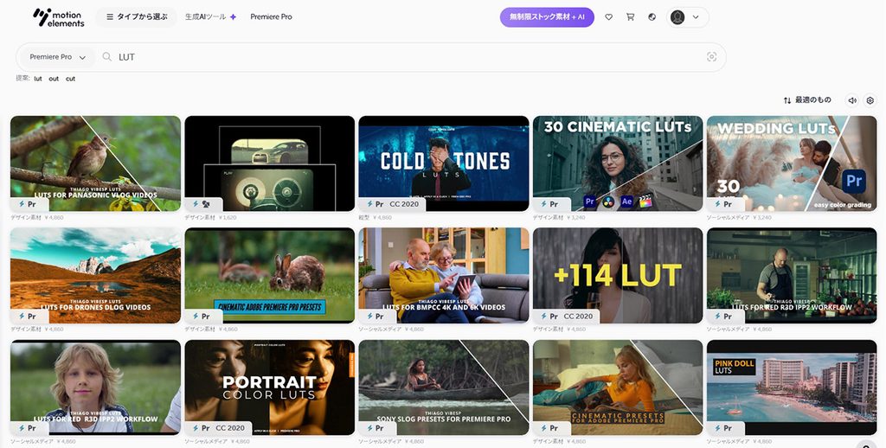Open LUTs for Panasonic VLog Videos thumbnail
This screenshot has width=886, height=448.
95,163
